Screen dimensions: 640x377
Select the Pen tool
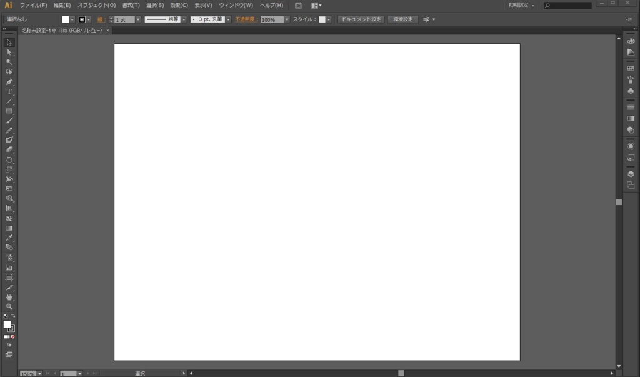coord(9,82)
